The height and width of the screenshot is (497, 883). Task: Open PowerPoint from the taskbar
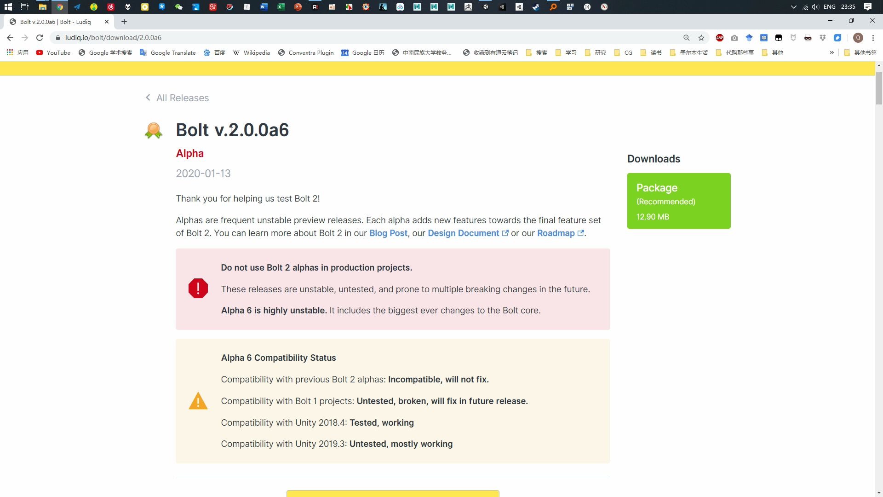[x=298, y=7]
